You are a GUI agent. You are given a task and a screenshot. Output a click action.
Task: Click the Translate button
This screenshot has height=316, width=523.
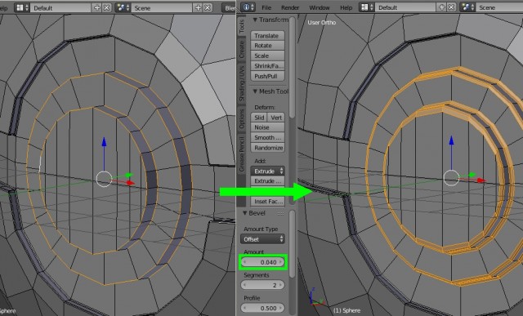(x=267, y=36)
